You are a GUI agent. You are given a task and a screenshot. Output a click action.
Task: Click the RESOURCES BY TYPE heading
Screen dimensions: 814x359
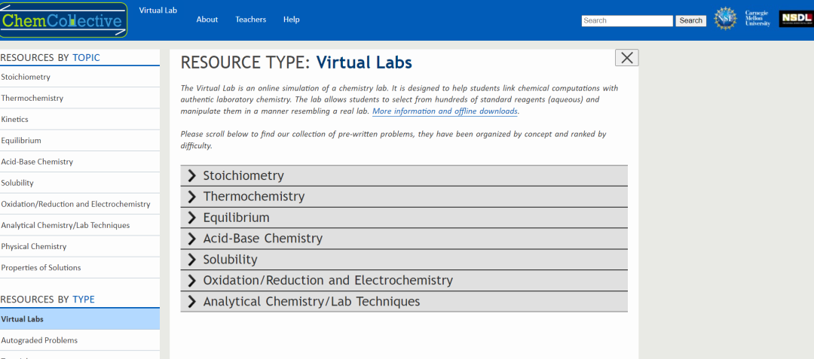(47, 300)
